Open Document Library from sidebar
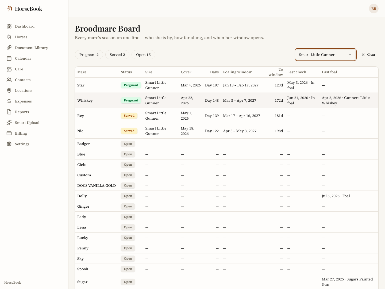 pos(34,48)
